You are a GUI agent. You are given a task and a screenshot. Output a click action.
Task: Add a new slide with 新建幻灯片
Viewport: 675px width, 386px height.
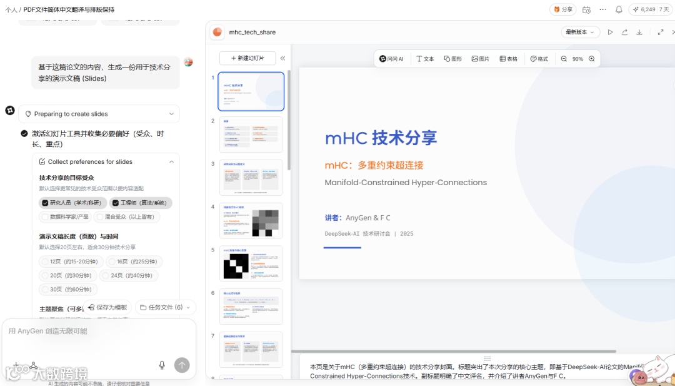pos(247,58)
